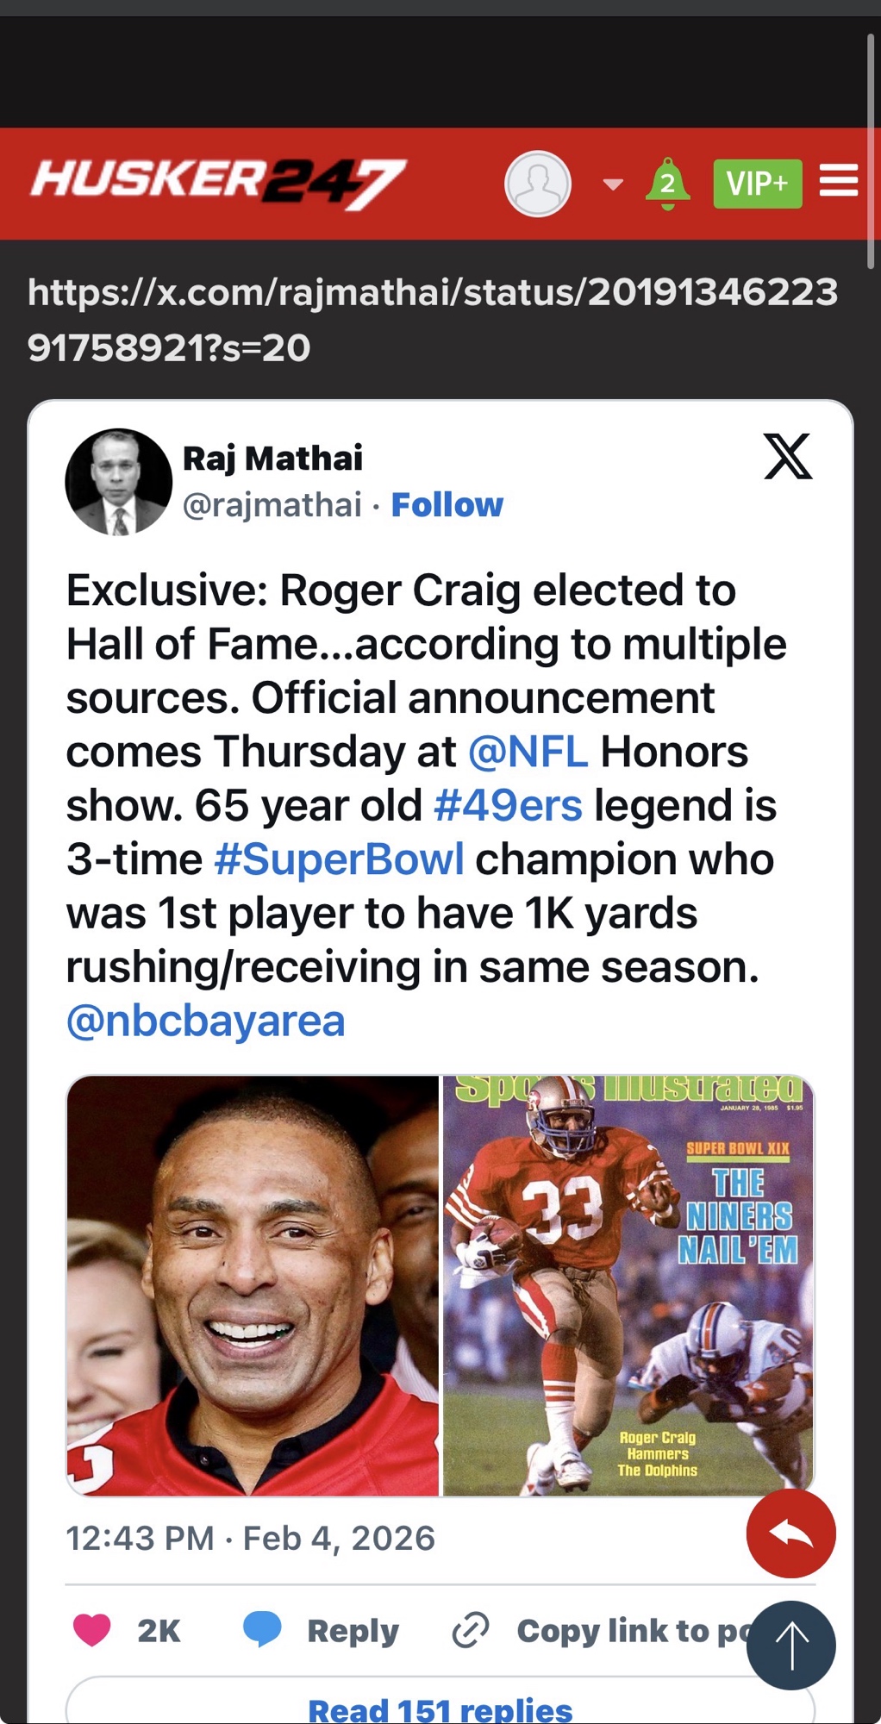Viewport: 881px width, 1724px height.
Task: Click the scroll-to-top arrow button
Action: coord(790,1645)
